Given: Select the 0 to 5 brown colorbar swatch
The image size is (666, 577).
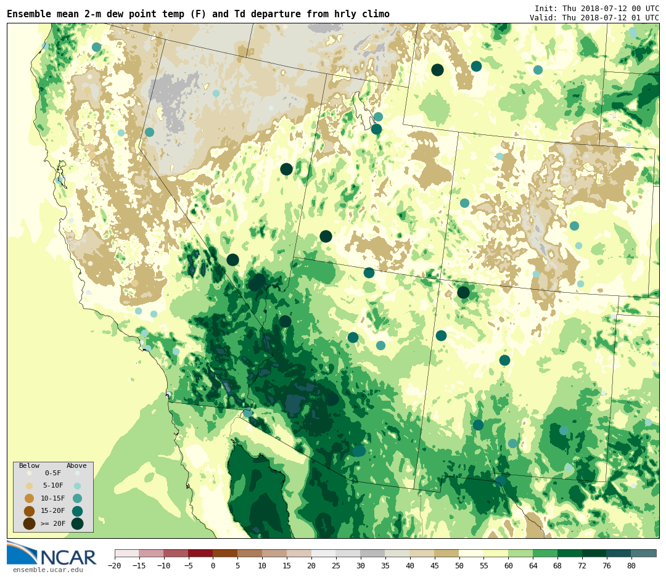Looking at the screenshot, I should pyautogui.click(x=225, y=553).
